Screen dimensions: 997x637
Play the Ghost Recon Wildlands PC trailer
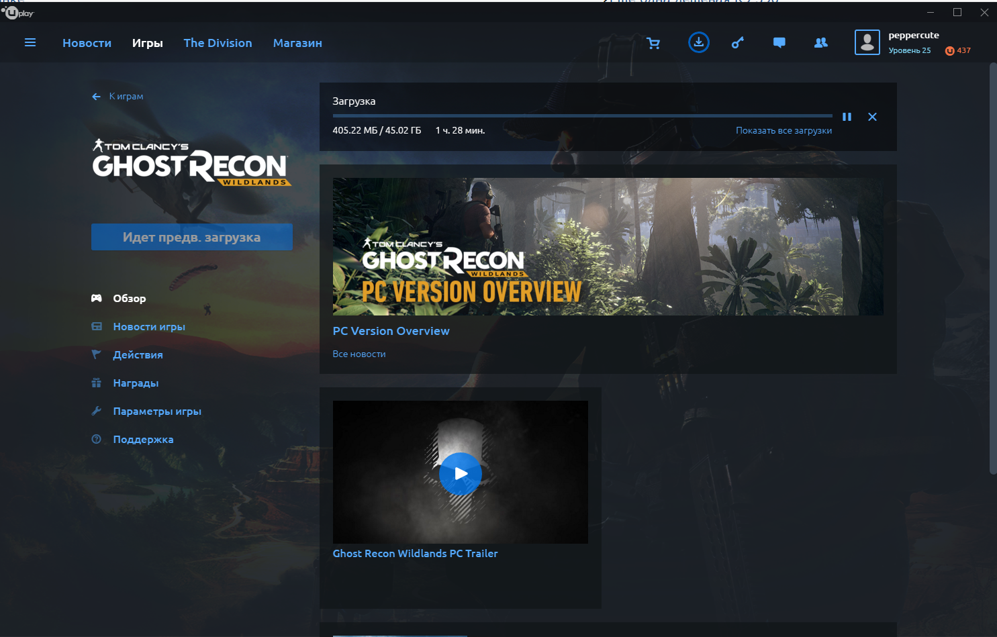click(x=461, y=474)
